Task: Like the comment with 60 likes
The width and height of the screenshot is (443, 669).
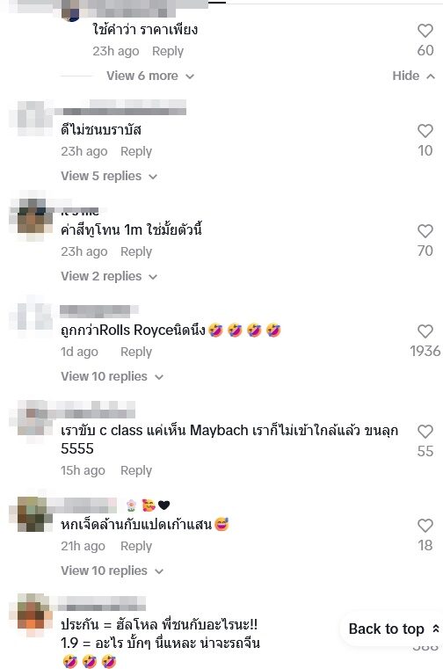Action: pyautogui.click(x=425, y=31)
